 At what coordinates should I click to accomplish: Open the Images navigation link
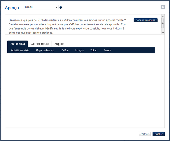click(79, 50)
